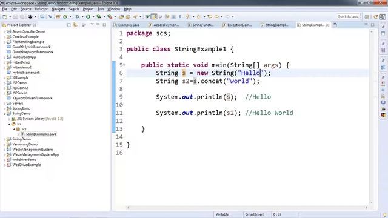
Task: Click the New Java Package icon
Action: (58, 16)
